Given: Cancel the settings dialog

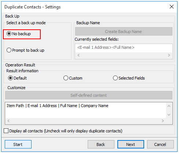Looking at the screenshot, I should click(x=160, y=144).
